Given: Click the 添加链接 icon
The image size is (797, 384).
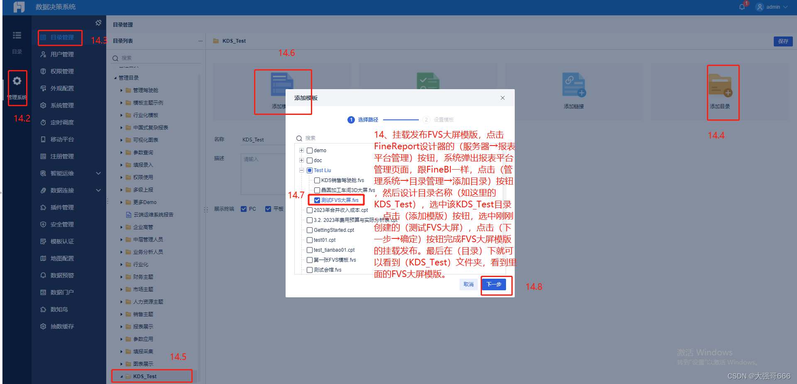Looking at the screenshot, I should 574,85.
